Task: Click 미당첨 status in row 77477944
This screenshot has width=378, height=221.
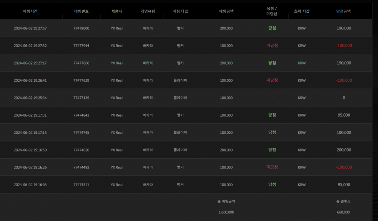Action: click(x=272, y=45)
